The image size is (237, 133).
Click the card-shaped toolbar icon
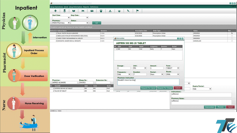coord(92,11)
